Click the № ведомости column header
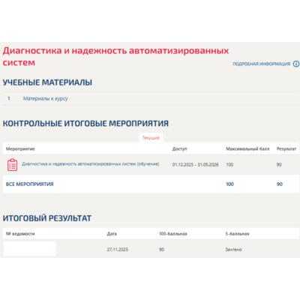 [x=20, y=234]
